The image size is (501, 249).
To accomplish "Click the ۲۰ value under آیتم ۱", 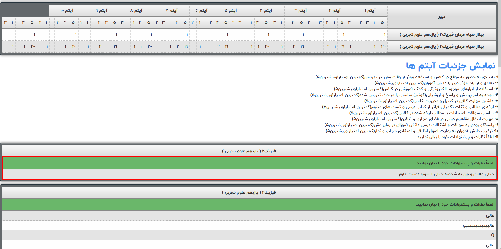I will tap(383, 46).
